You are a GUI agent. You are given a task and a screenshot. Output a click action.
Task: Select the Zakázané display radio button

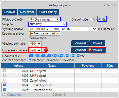(x=45, y=60)
